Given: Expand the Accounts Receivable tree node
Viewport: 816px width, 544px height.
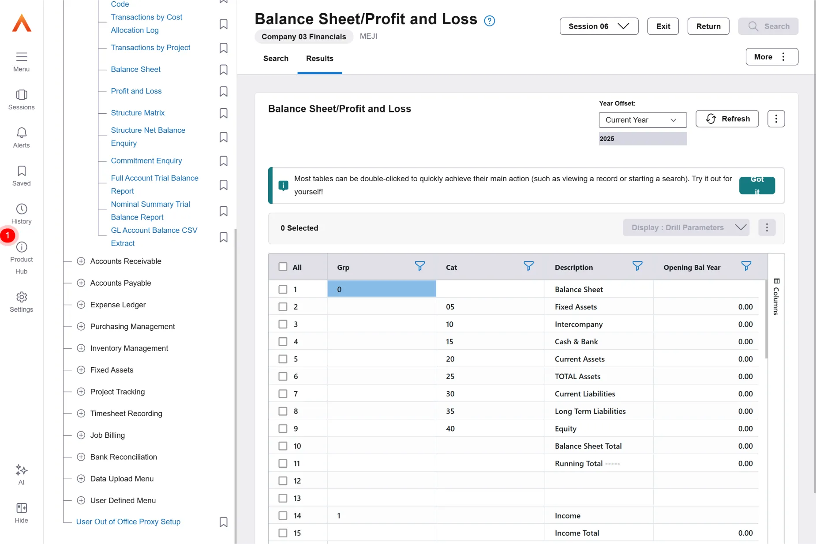Looking at the screenshot, I should click(x=81, y=261).
